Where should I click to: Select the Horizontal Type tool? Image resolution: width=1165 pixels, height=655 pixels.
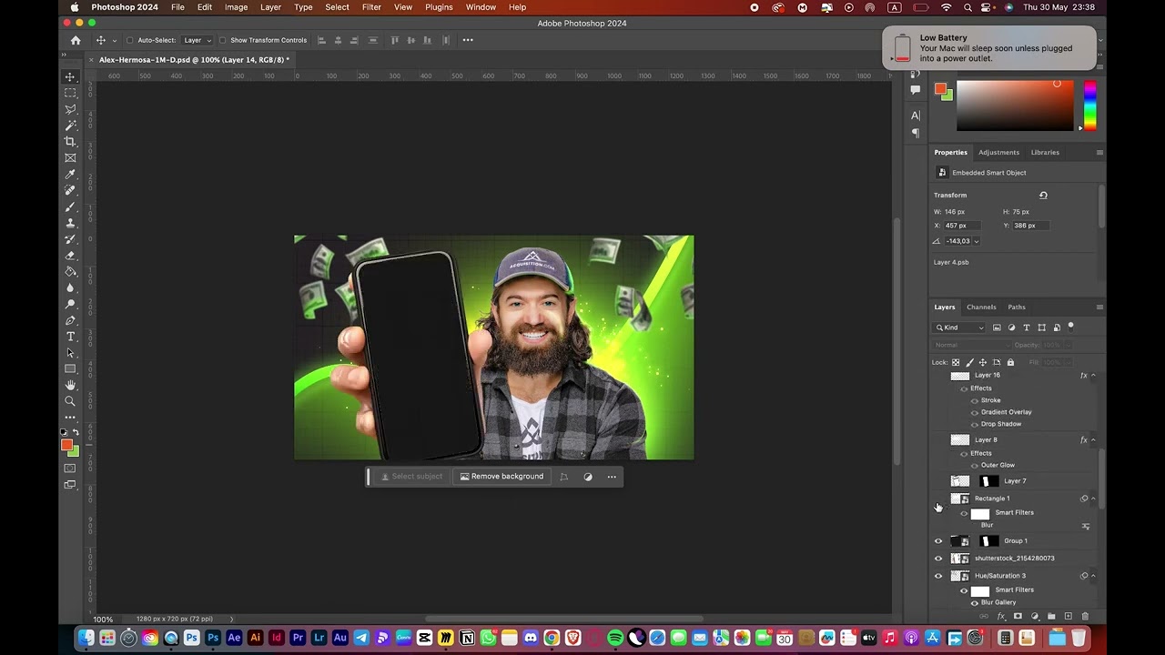click(70, 337)
